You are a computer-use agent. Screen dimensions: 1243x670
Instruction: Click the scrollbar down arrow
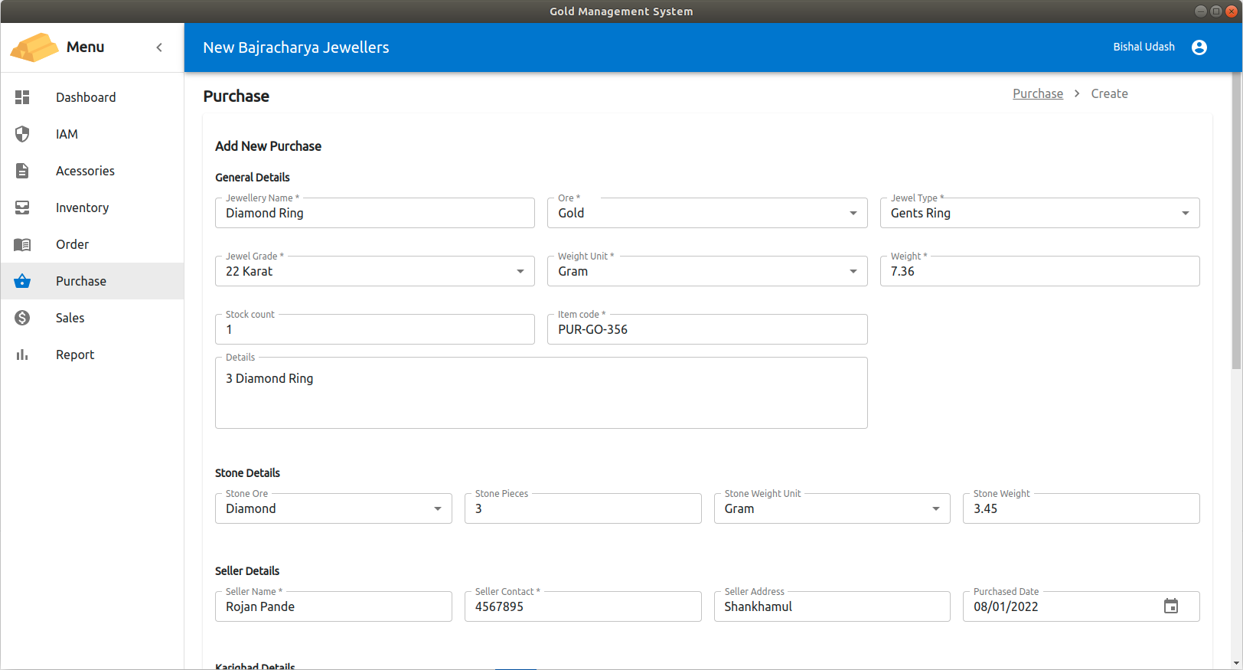(x=1237, y=664)
